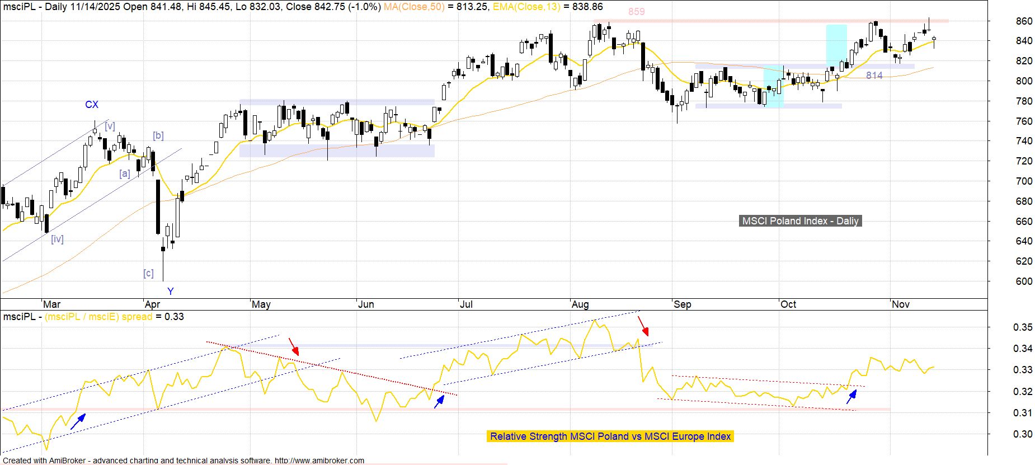
Task: Click the 0.35 value on the spread axis
Action: click(x=1023, y=327)
